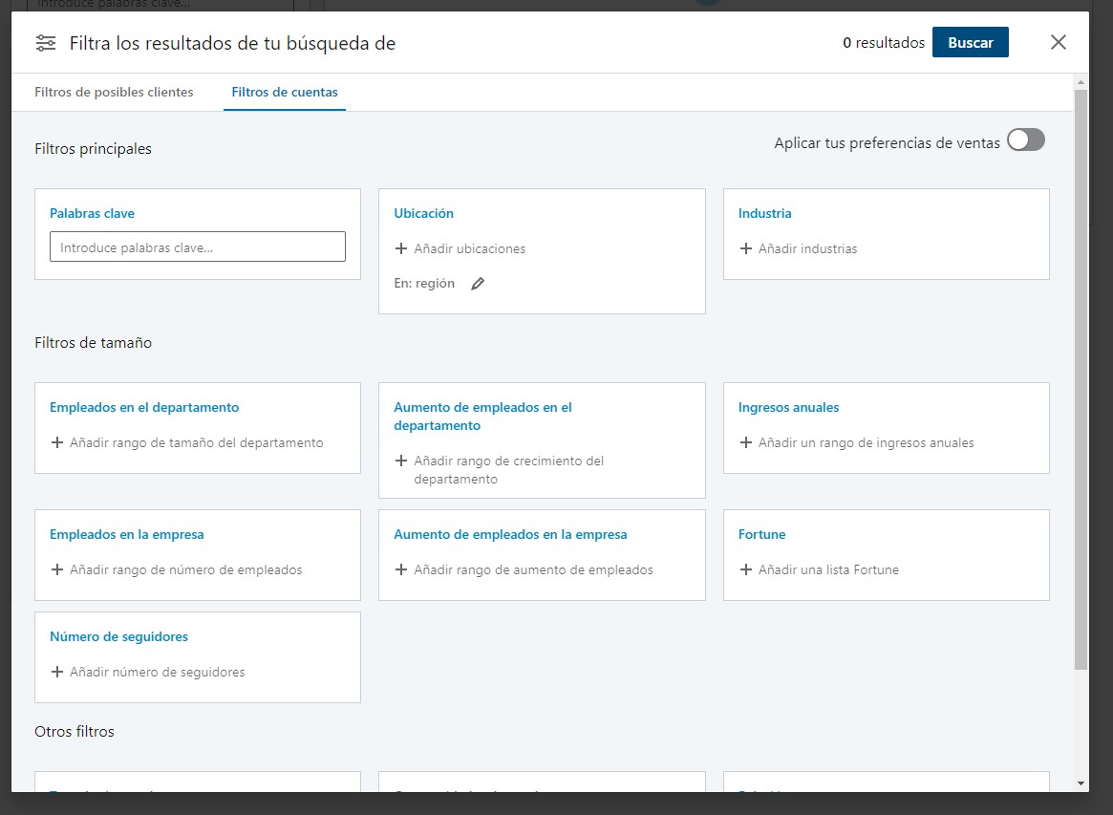Image resolution: width=1113 pixels, height=815 pixels.
Task: Expand Añadir rango de crecimiento del departamento
Action: [508, 469]
